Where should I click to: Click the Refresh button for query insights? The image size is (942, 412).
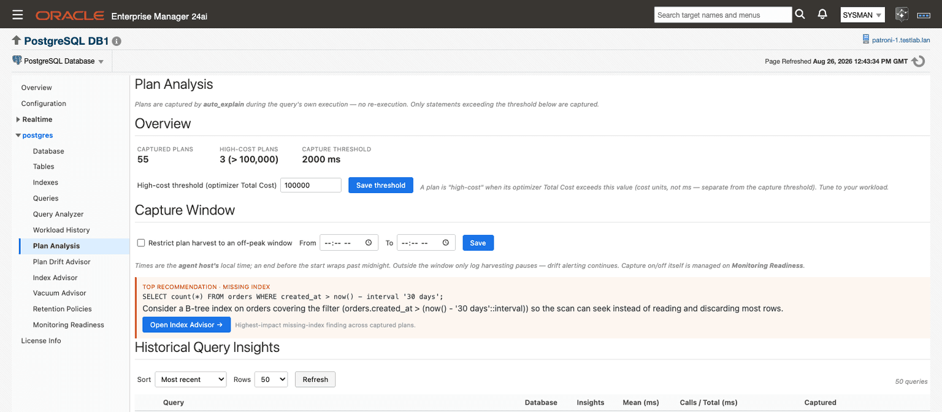click(x=315, y=380)
